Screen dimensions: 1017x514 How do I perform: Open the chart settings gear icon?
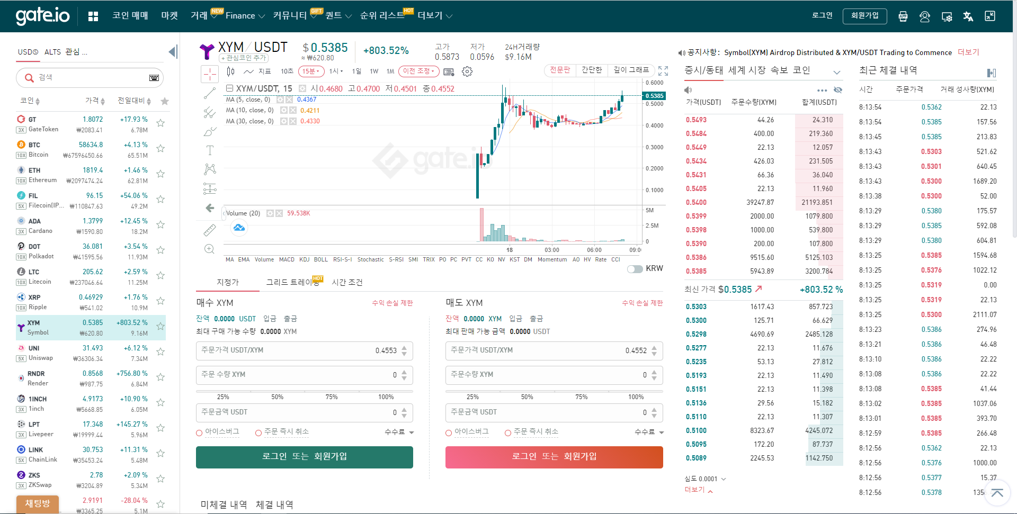pyautogui.click(x=467, y=71)
